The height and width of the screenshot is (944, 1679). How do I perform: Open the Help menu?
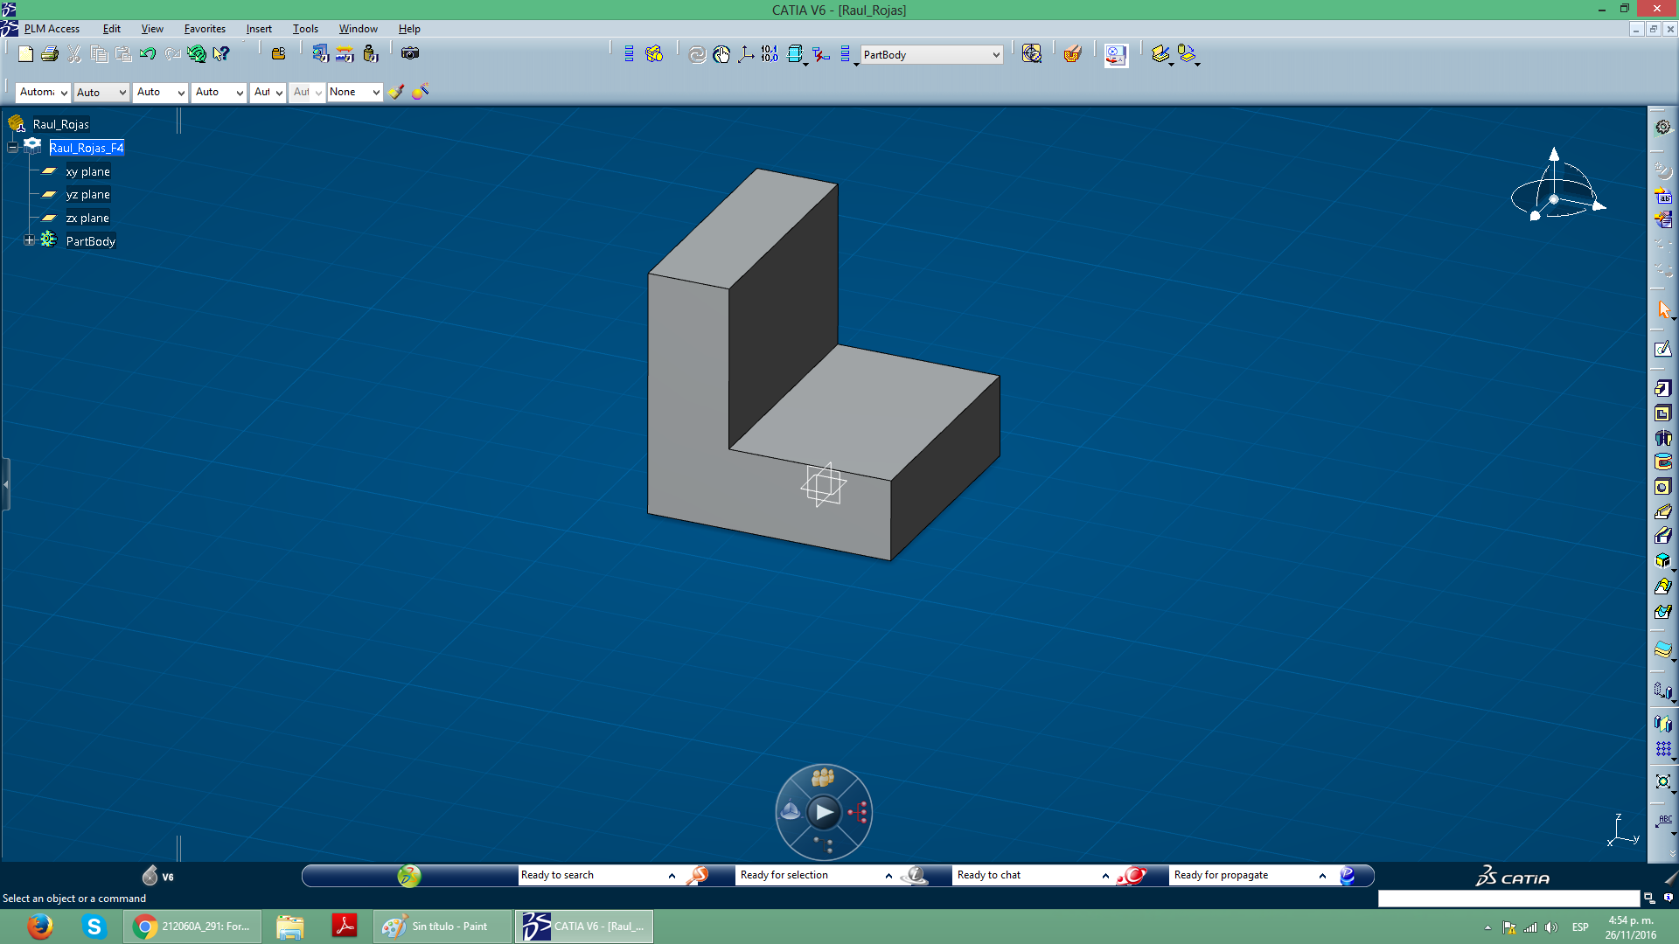coord(409,29)
